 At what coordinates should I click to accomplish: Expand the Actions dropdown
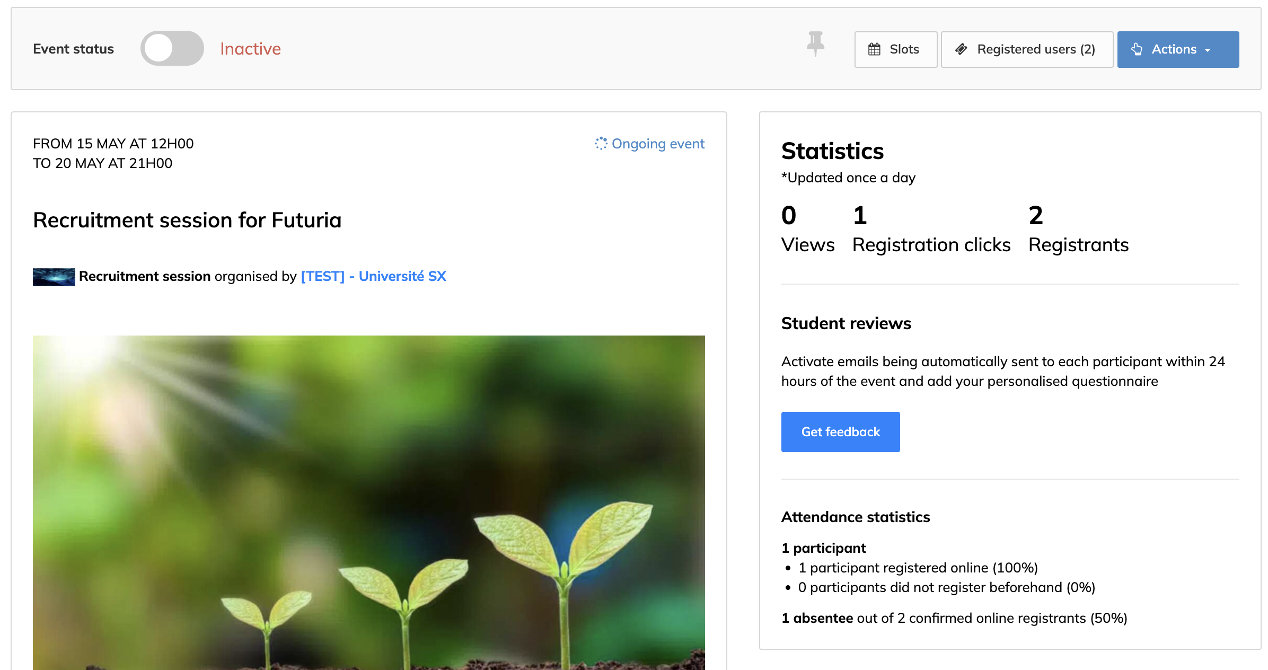[x=1178, y=49]
